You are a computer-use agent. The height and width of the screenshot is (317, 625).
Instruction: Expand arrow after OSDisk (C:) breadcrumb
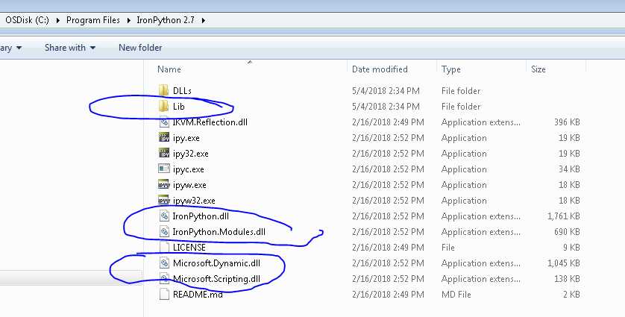(x=57, y=20)
